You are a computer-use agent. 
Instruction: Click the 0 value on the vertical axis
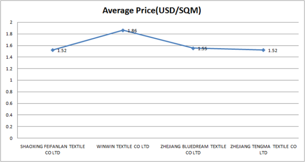(12, 139)
